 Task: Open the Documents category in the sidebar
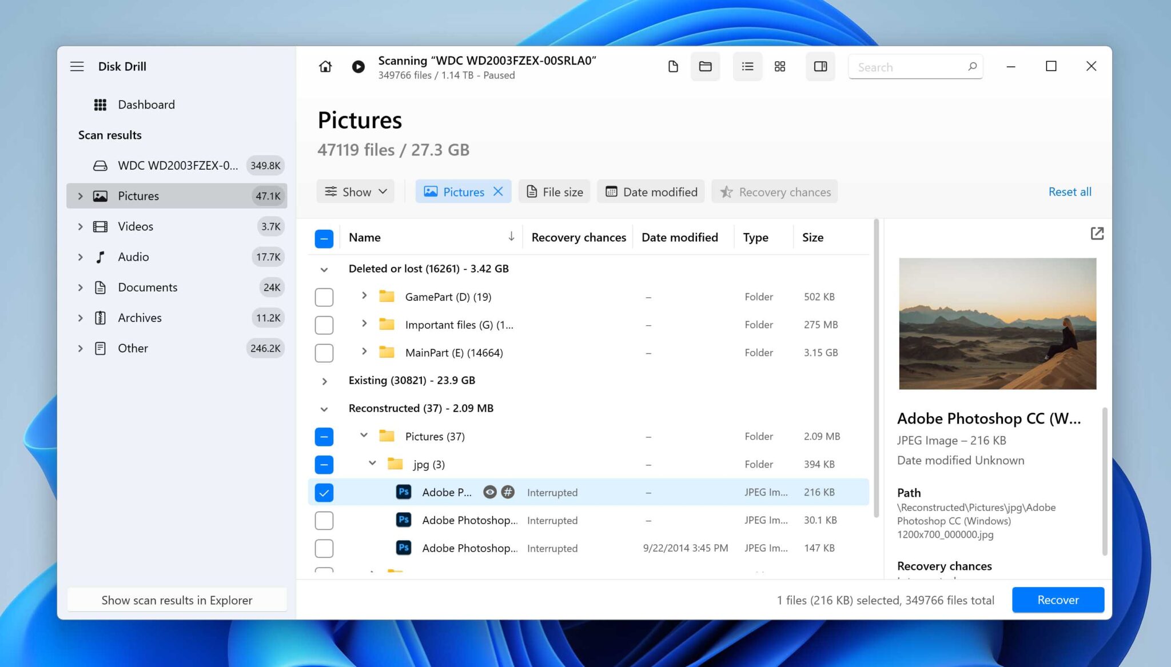pyautogui.click(x=148, y=287)
